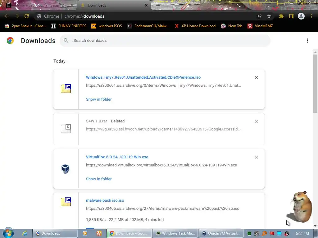The height and width of the screenshot is (238, 318).
Task: Switch to the malware pack tab
Action: pos(39,5)
